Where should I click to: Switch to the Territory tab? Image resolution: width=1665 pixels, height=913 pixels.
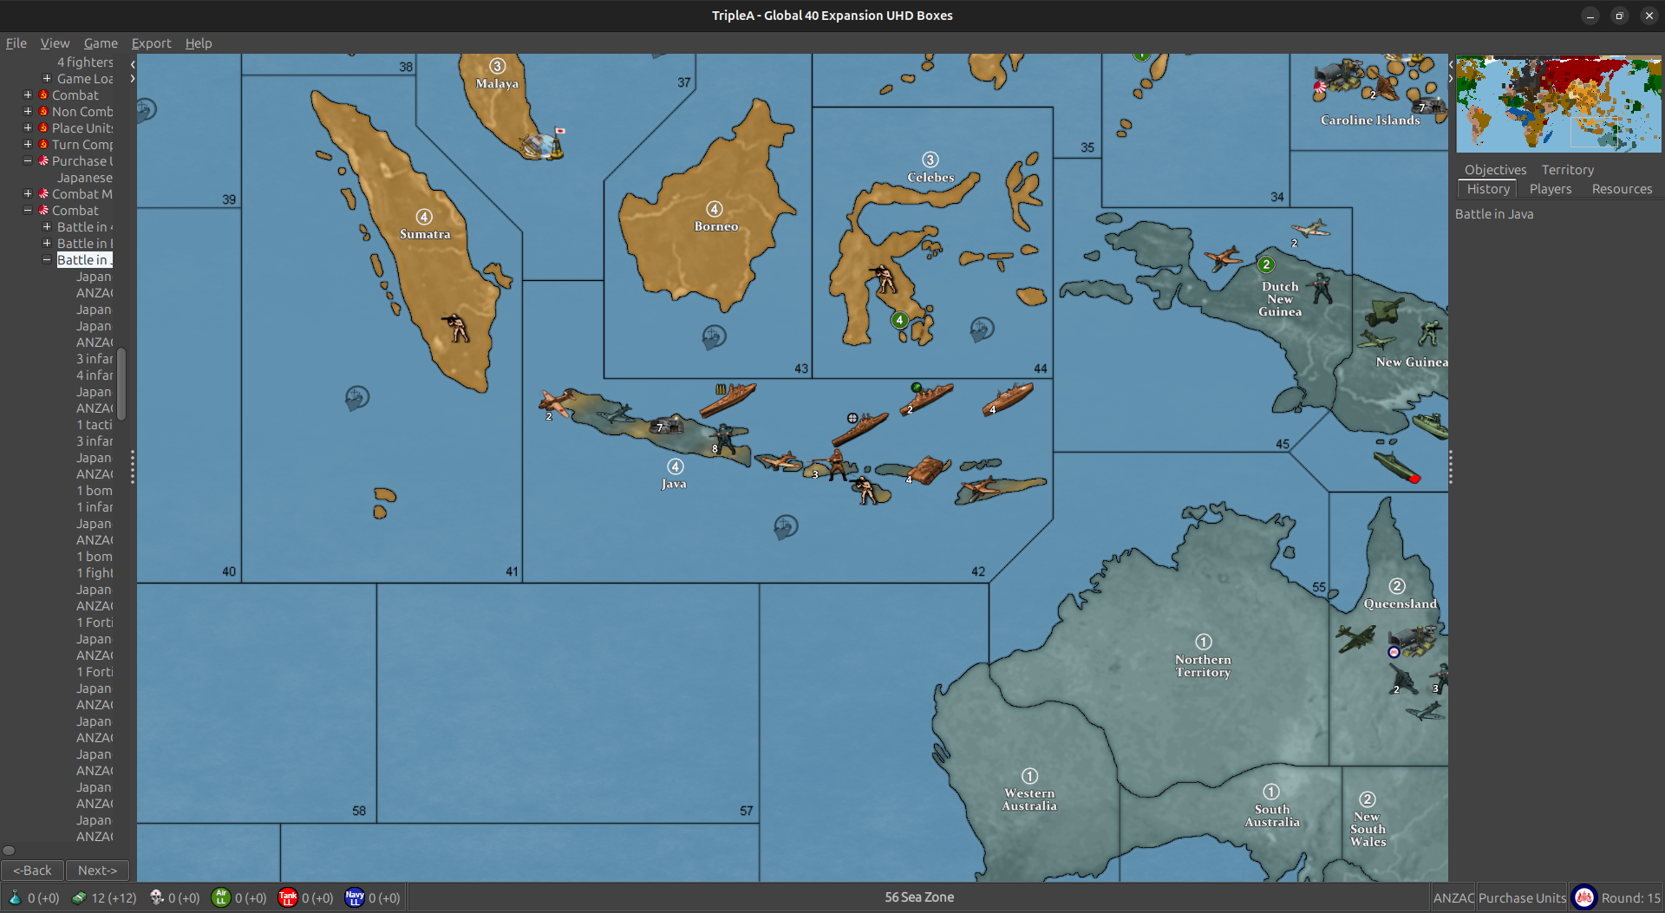click(1567, 170)
